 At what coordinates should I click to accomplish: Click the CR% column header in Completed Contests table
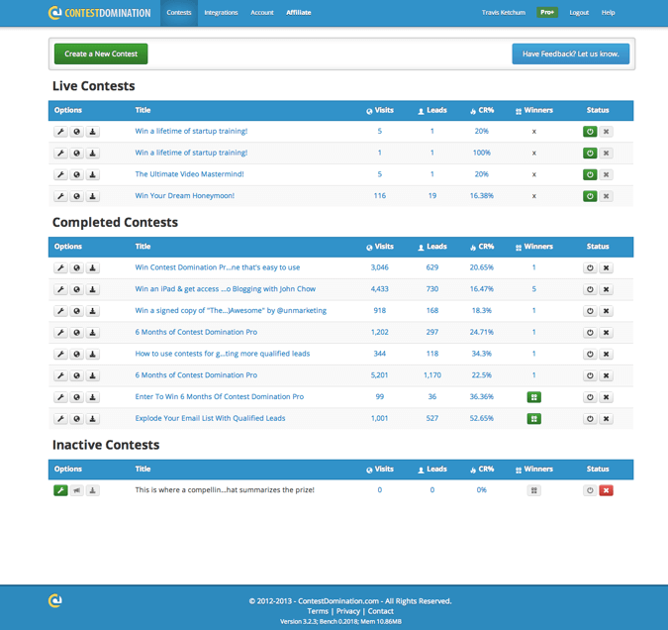[x=482, y=247]
